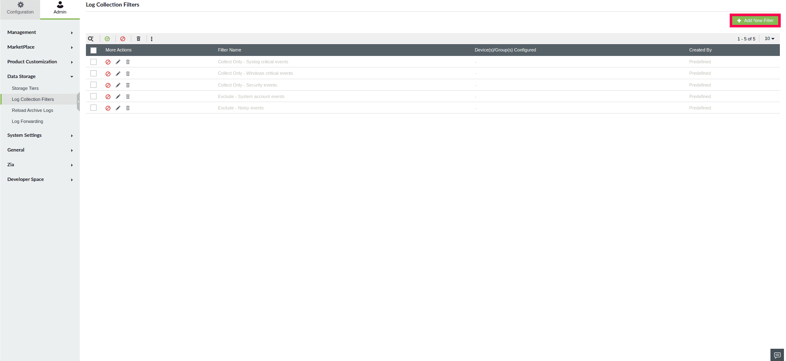Expand the MarketPlace menu section

[x=40, y=47]
